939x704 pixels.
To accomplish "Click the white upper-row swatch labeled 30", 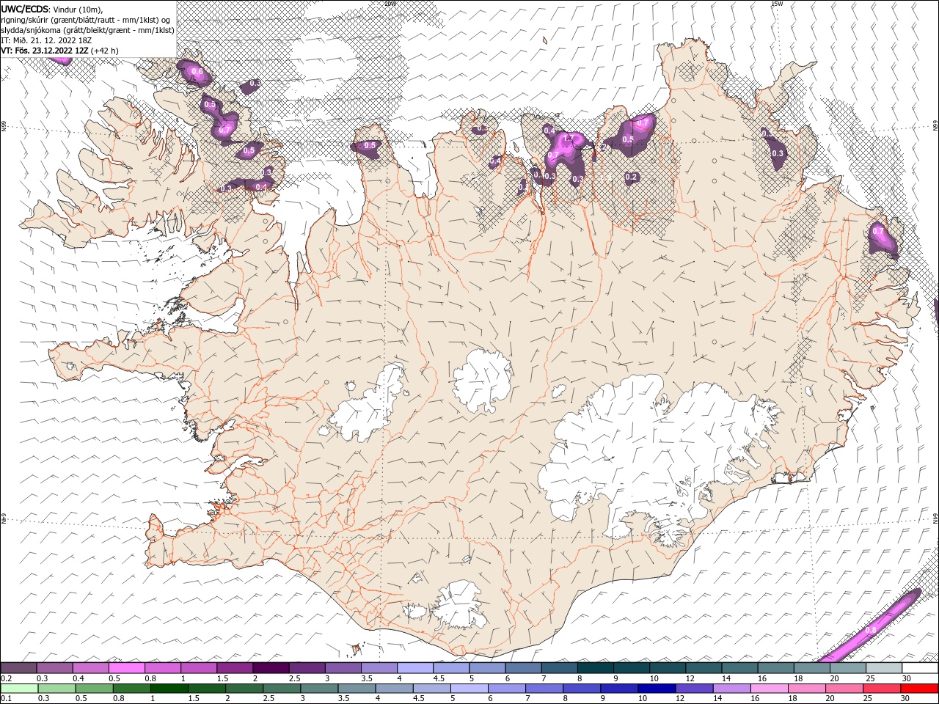I will [918, 668].
